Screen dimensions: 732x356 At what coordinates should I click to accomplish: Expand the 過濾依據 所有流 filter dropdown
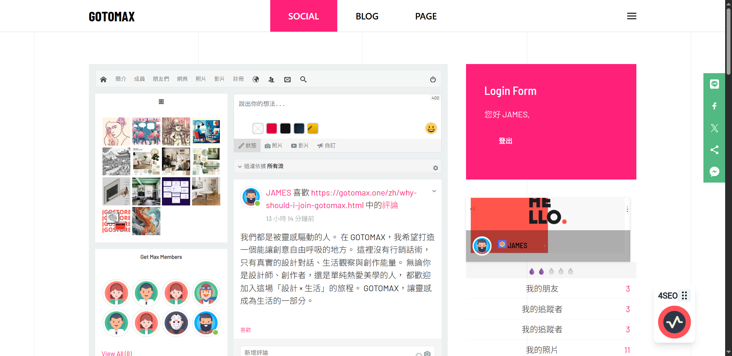[x=261, y=166]
